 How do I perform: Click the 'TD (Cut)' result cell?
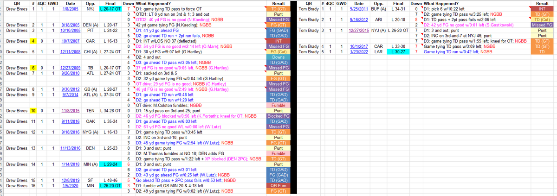543,20
